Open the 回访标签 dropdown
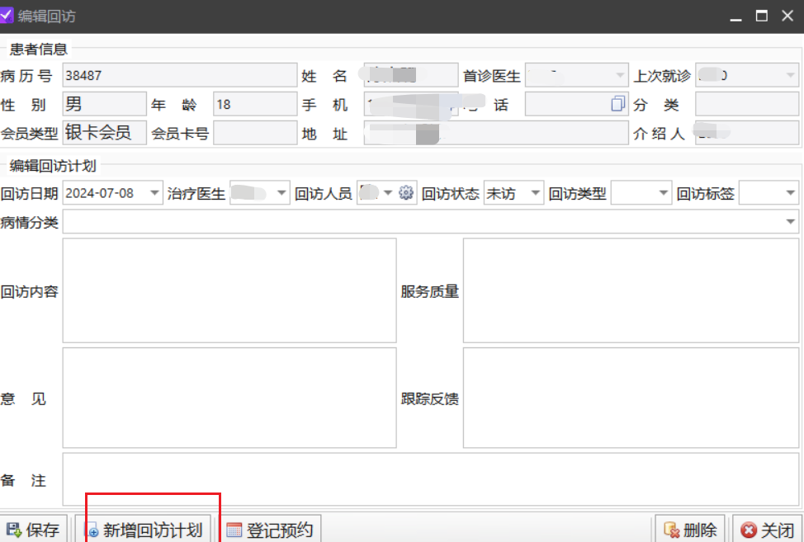The image size is (804, 542). tap(790, 193)
